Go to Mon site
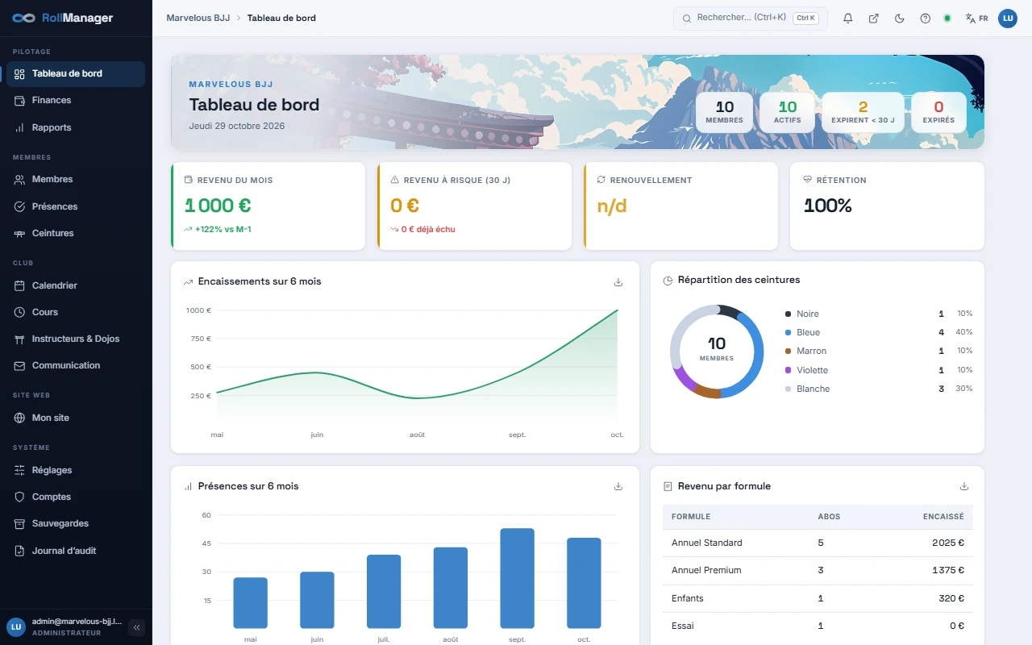The image size is (1032, 645). 76,418
